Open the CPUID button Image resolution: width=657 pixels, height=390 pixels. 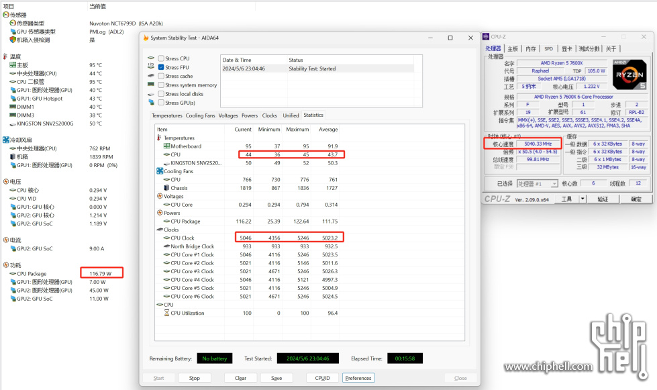pyautogui.click(x=322, y=378)
